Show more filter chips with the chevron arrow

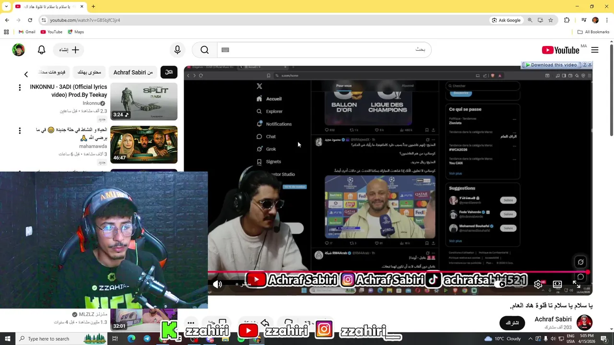point(26,74)
